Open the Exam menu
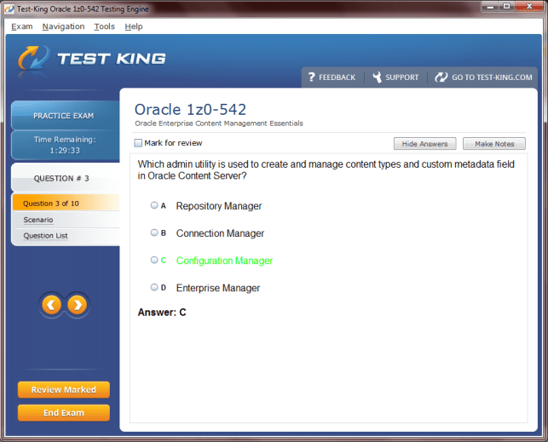The height and width of the screenshot is (442, 548). click(x=21, y=26)
